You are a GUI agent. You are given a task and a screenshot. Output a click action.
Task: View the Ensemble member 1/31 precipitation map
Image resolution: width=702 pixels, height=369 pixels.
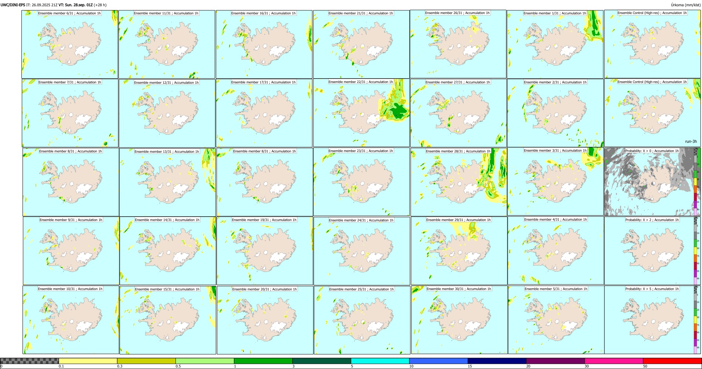[x=555, y=44]
